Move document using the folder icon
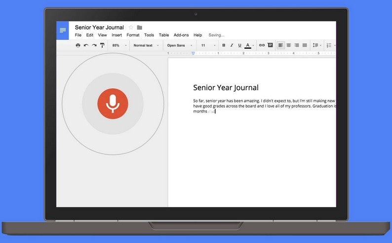The height and width of the screenshot is (243, 392). click(x=140, y=28)
